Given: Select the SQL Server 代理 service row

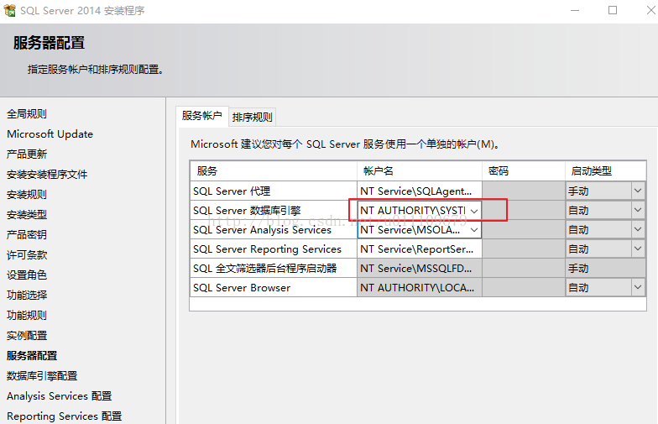Looking at the screenshot, I should pyautogui.click(x=274, y=191).
